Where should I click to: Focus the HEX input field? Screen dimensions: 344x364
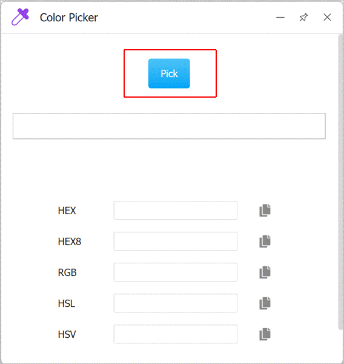(175, 211)
